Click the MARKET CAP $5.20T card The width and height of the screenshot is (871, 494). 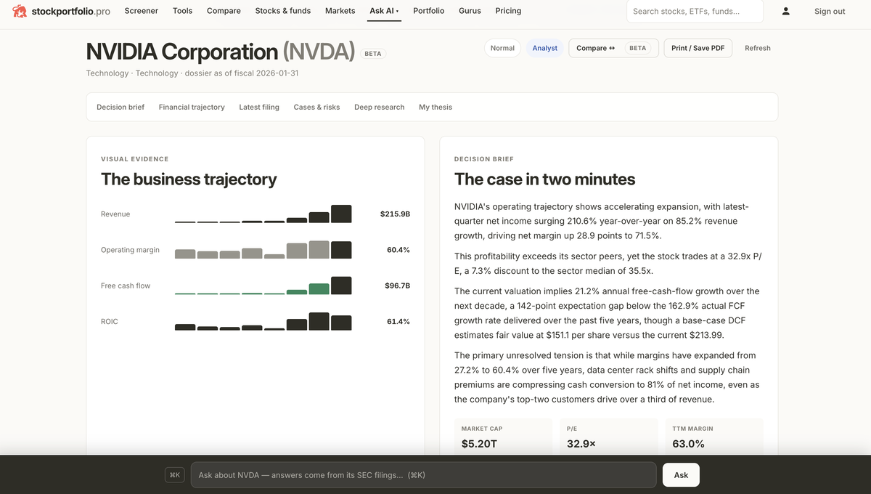point(503,437)
